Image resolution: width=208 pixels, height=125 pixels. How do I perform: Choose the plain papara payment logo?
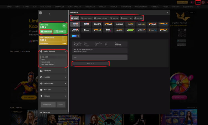pos(97,24)
